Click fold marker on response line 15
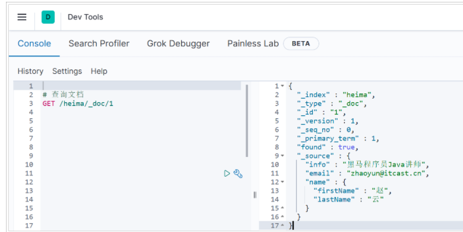The height and width of the screenshot is (232, 463). pos(282,208)
